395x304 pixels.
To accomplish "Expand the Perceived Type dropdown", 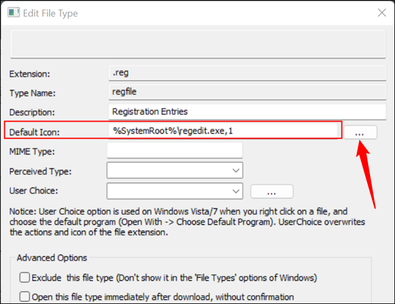I will point(175,170).
